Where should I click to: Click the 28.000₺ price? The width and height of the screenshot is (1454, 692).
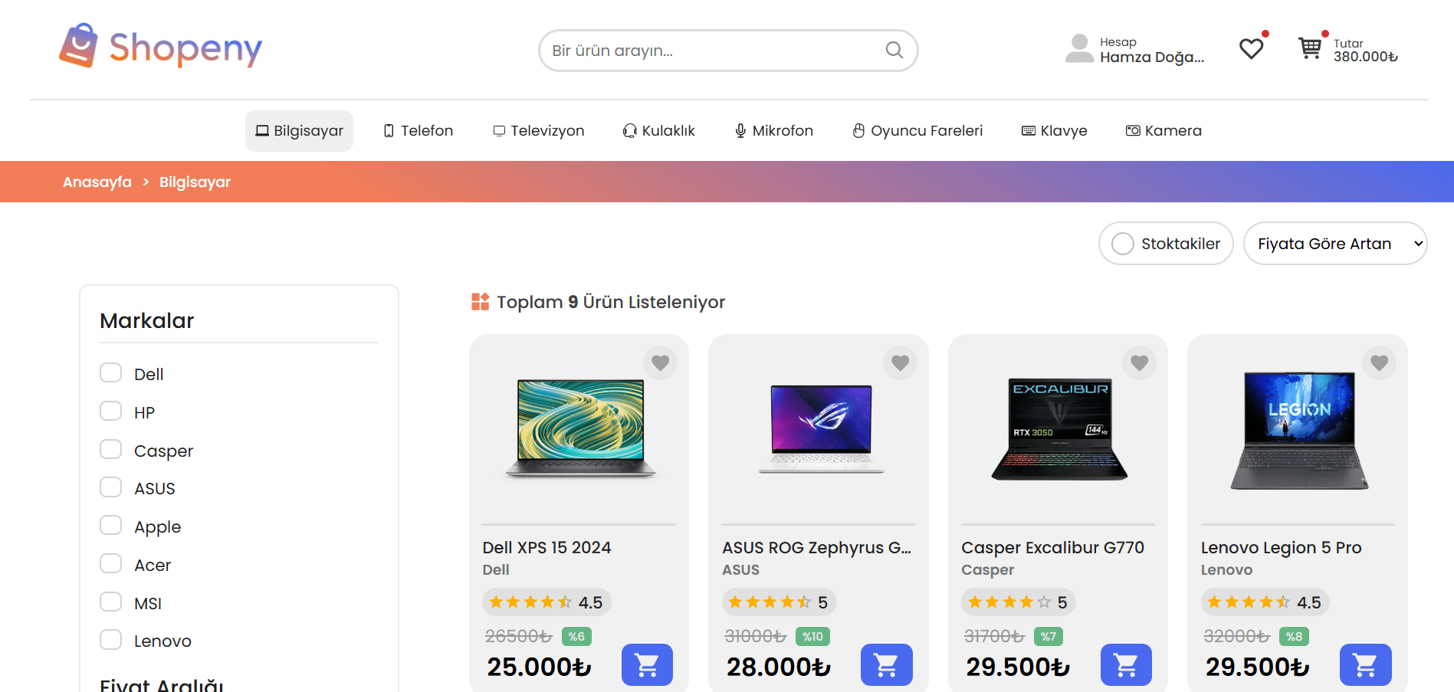pyautogui.click(x=779, y=667)
